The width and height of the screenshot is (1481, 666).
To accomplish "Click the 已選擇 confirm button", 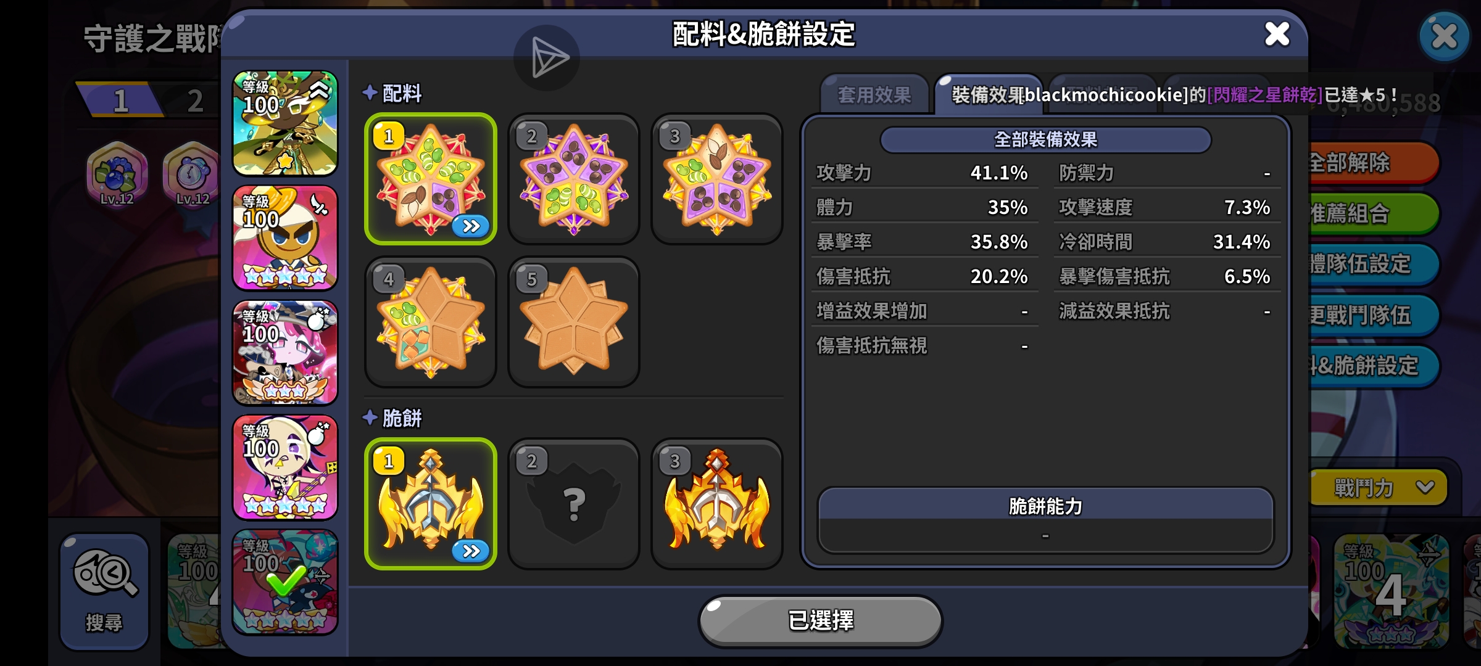I will [x=821, y=620].
